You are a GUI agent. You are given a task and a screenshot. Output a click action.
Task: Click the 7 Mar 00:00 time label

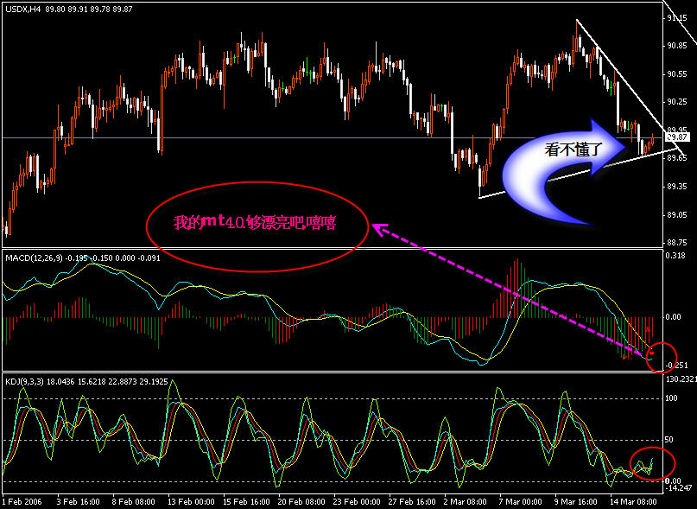[x=522, y=502]
